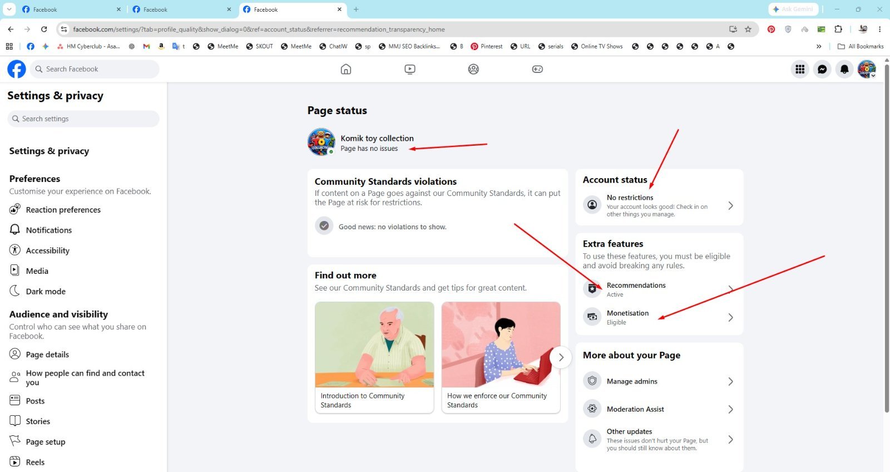890x472 pixels.
Task: Close the active Facebook tab
Action: [339, 9]
